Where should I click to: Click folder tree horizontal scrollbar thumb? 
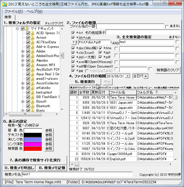tap(25, 114)
